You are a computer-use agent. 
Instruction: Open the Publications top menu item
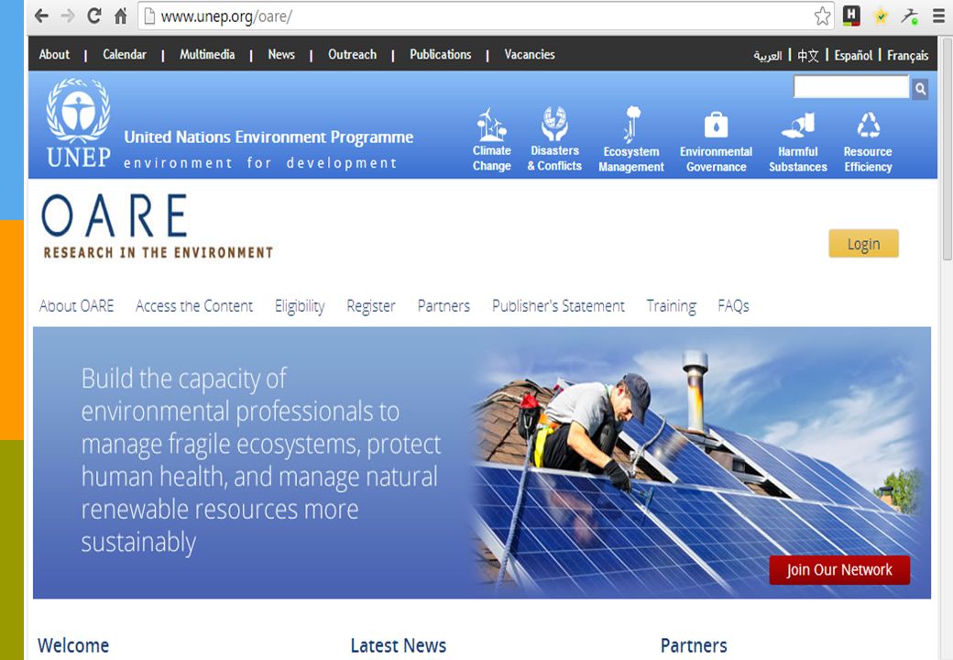click(x=441, y=55)
